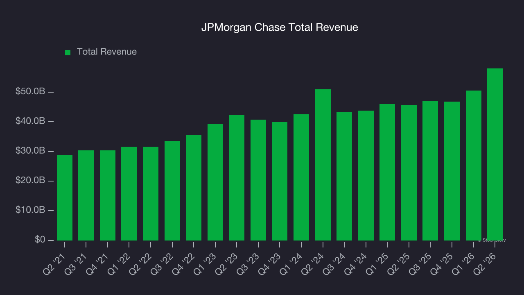Select the Q2 '23 bar
524x295 pixels.
tap(237, 177)
